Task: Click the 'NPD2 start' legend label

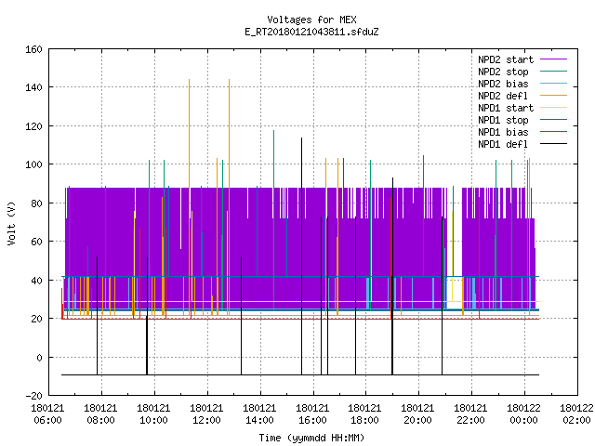Action: pyautogui.click(x=506, y=59)
